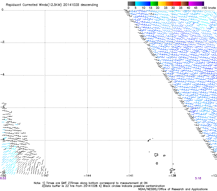Click the red 30-35 knots legend swatch
This screenshot has height=191, width=217.
pyautogui.click(x=177, y=4)
